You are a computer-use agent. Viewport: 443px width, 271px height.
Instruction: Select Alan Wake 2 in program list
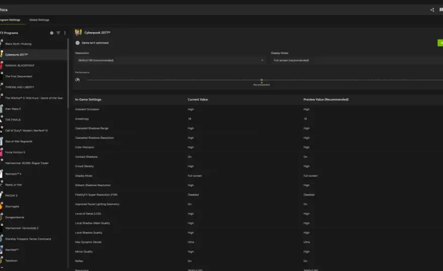click(34, 109)
